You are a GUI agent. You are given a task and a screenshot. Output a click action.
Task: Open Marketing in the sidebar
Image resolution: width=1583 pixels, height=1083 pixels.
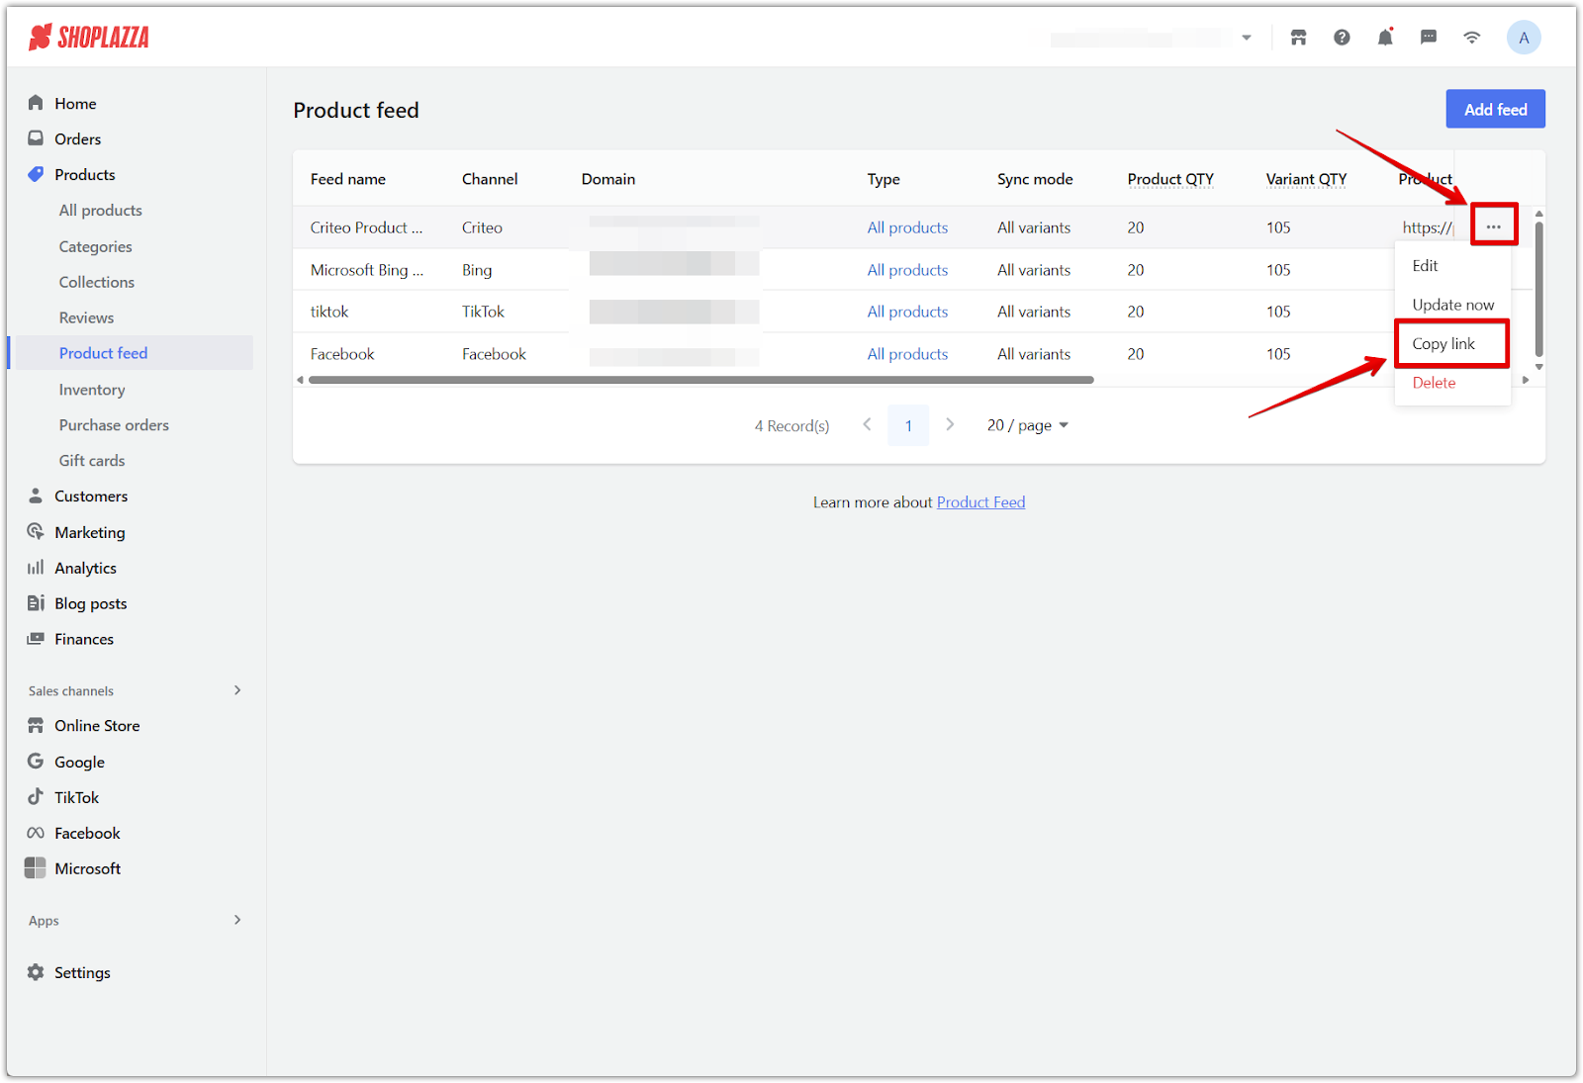coord(90,532)
